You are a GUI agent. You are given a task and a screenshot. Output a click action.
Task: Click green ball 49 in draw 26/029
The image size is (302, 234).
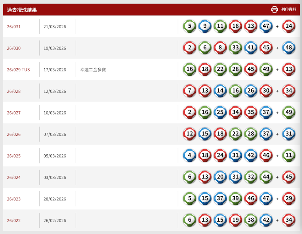(266, 69)
